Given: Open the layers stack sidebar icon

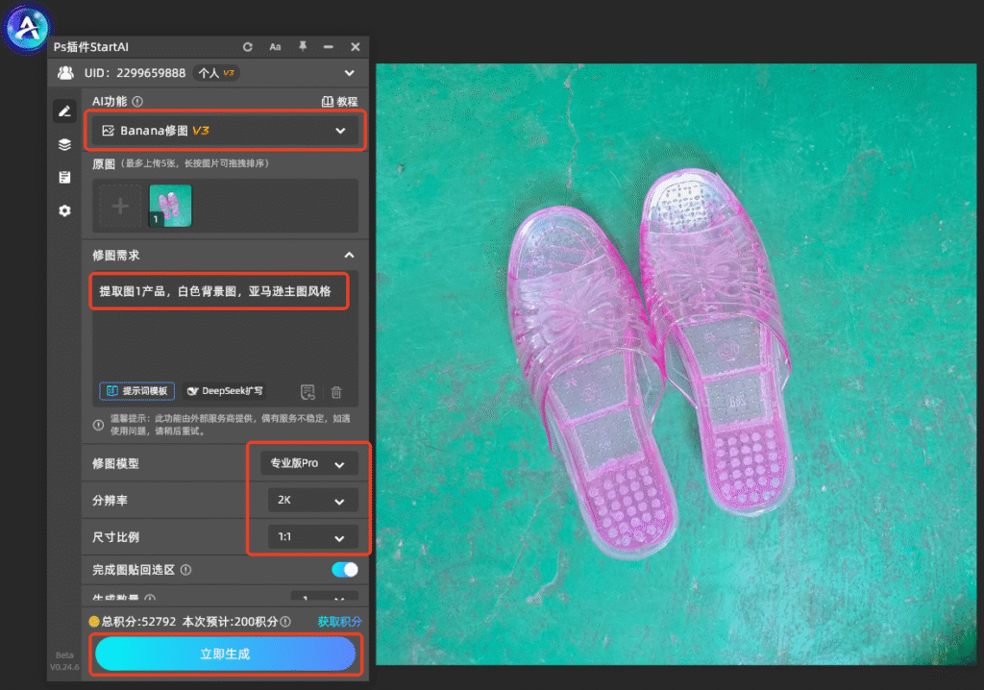Looking at the screenshot, I should (64, 145).
